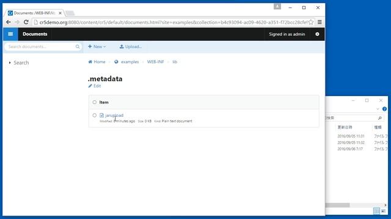
Task: Click Signed in as admin
Action: (287, 34)
